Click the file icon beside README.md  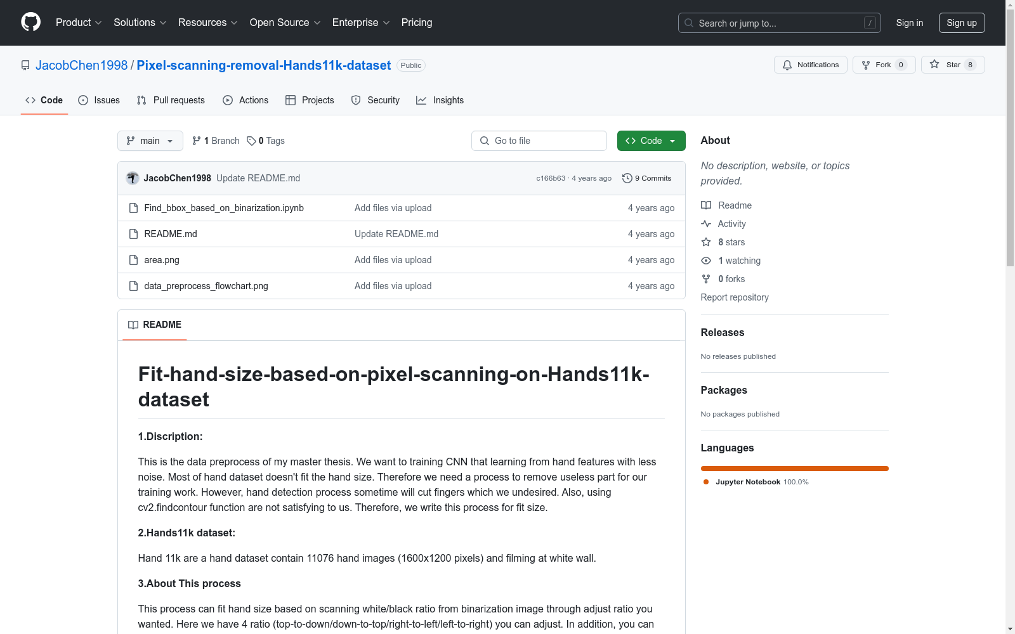tap(133, 234)
